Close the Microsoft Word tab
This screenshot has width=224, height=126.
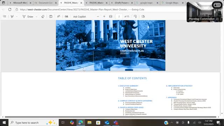tap(30, 3)
